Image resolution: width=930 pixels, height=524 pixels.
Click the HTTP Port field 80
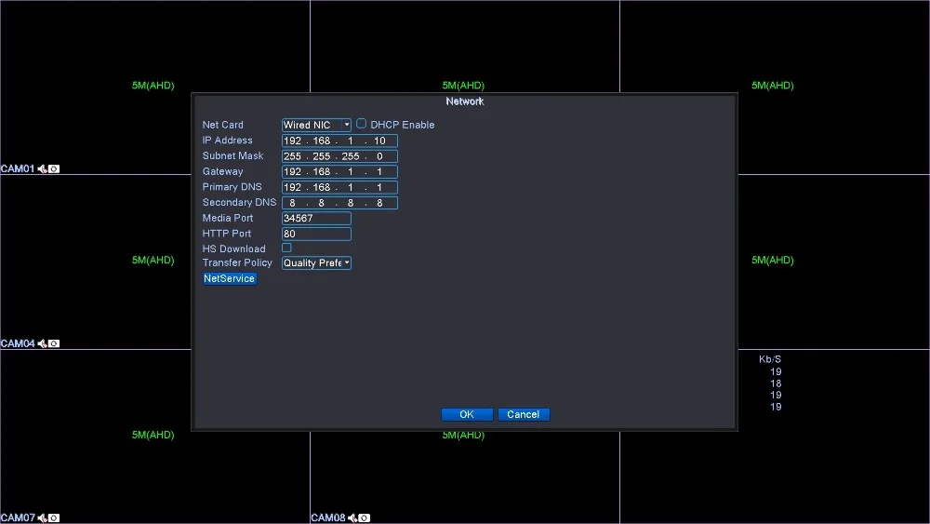pyautogui.click(x=316, y=234)
